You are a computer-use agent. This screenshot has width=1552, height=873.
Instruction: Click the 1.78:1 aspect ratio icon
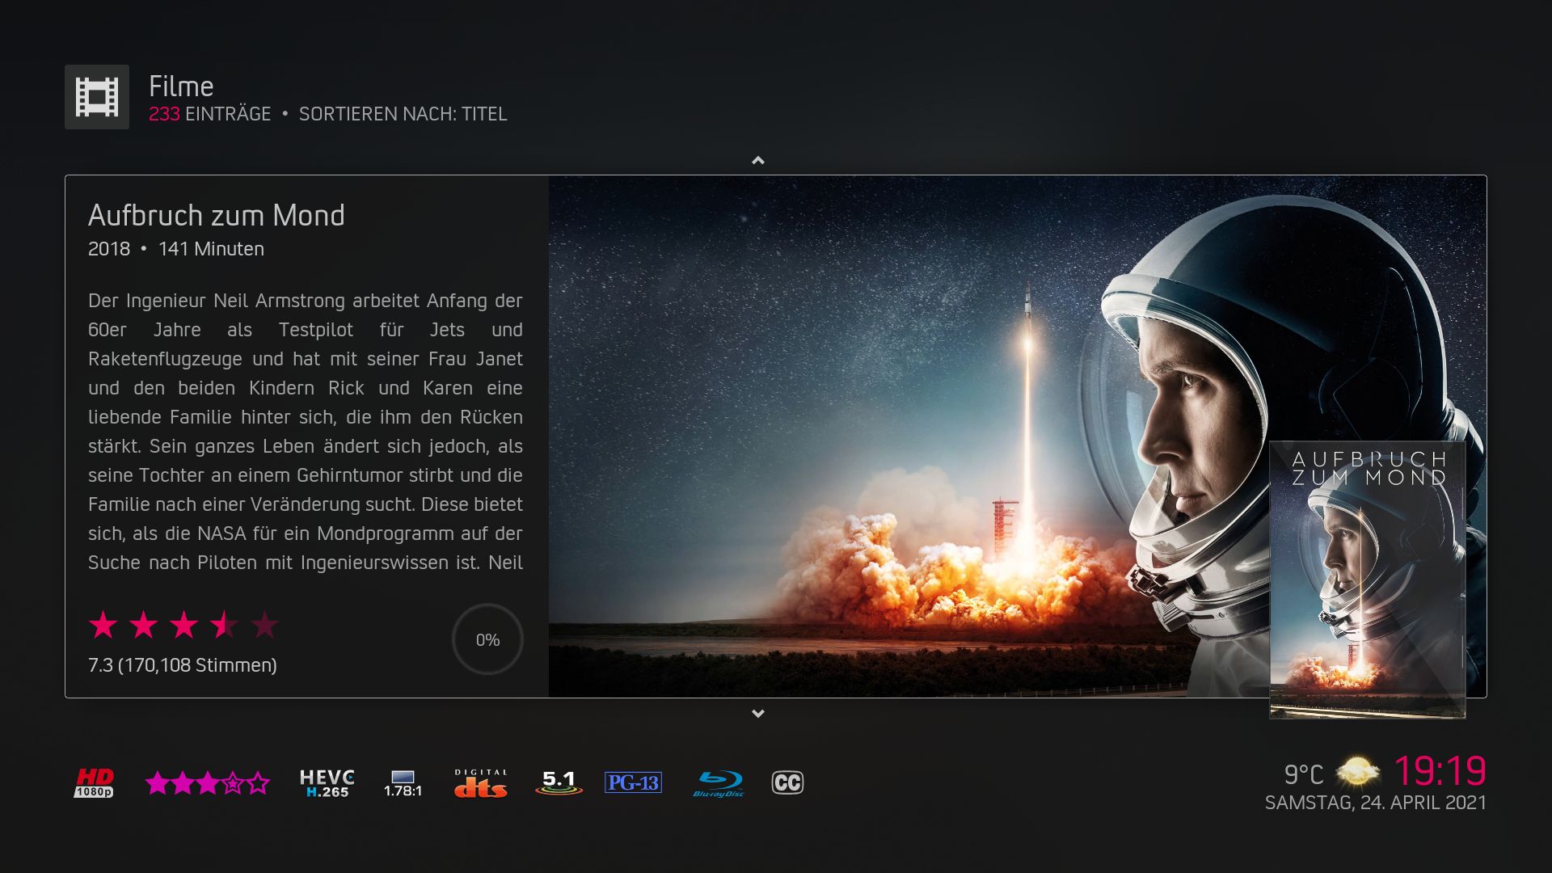(403, 782)
